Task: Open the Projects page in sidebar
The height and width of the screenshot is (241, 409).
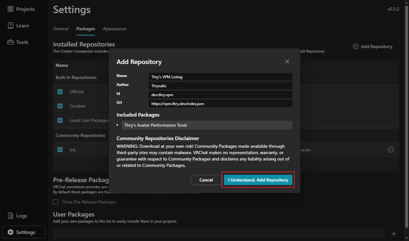Action: (x=21, y=9)
